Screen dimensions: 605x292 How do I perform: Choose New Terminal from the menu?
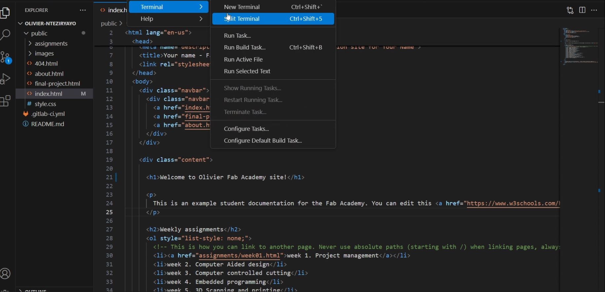tap(273, 7)
